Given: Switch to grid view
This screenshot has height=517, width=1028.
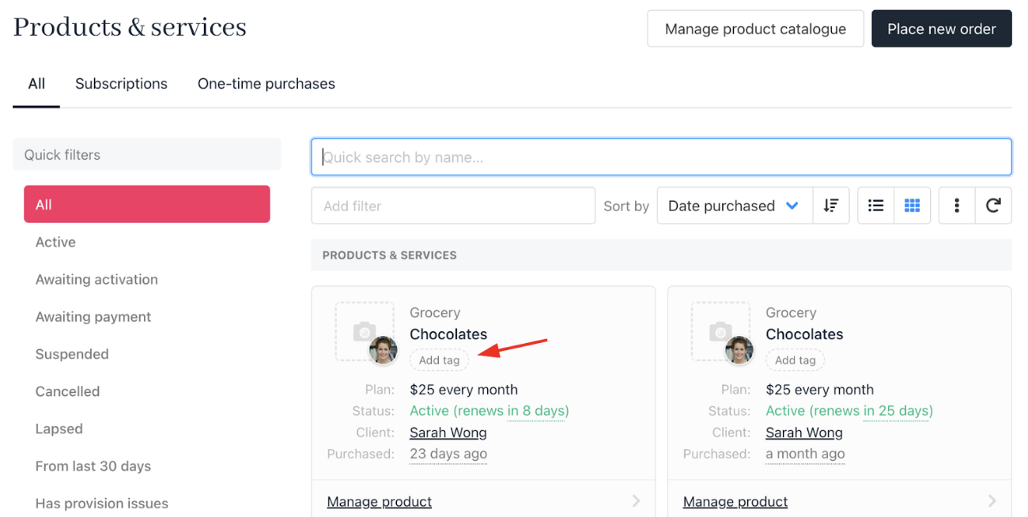Looking at the screenshot, I should point(912,206).
